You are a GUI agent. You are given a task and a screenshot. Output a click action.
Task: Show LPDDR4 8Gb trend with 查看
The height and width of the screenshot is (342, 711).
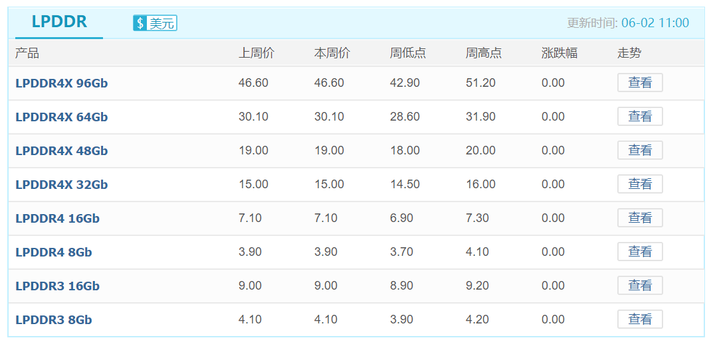point(640,252)
